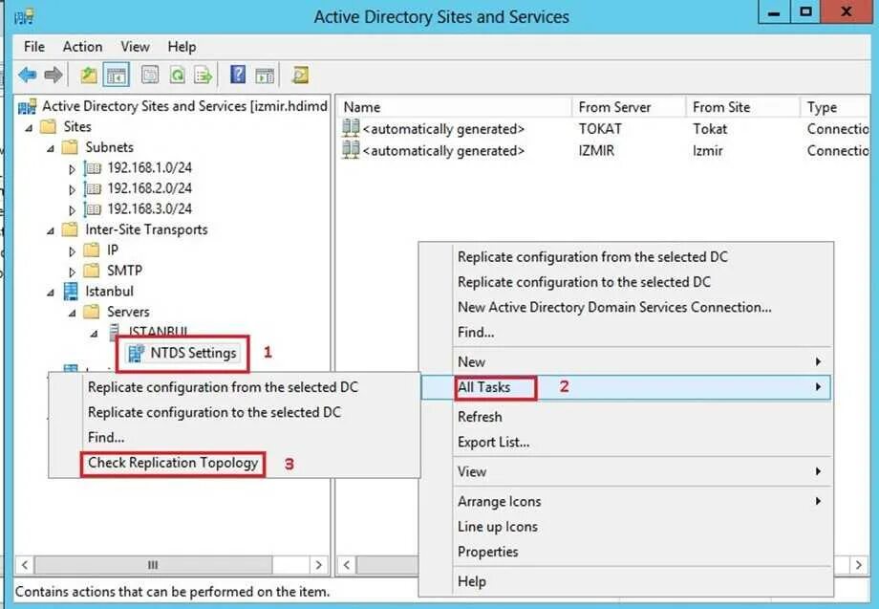
Task: Expand the 192.168.2.0/24 node arrow
Action: pos(72,189)
